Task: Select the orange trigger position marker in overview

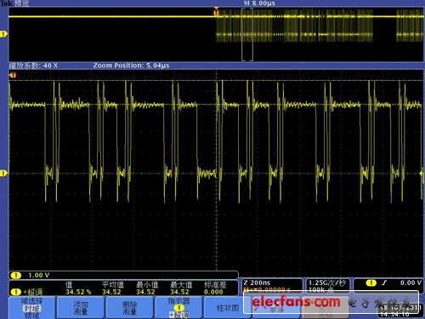Action: click(x=216, y=12)
